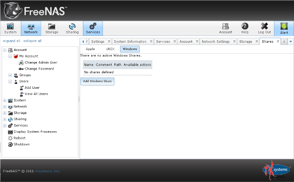Open the Help toolbar icon
Screen dimensions: 294x182
[x=245, y=28]
